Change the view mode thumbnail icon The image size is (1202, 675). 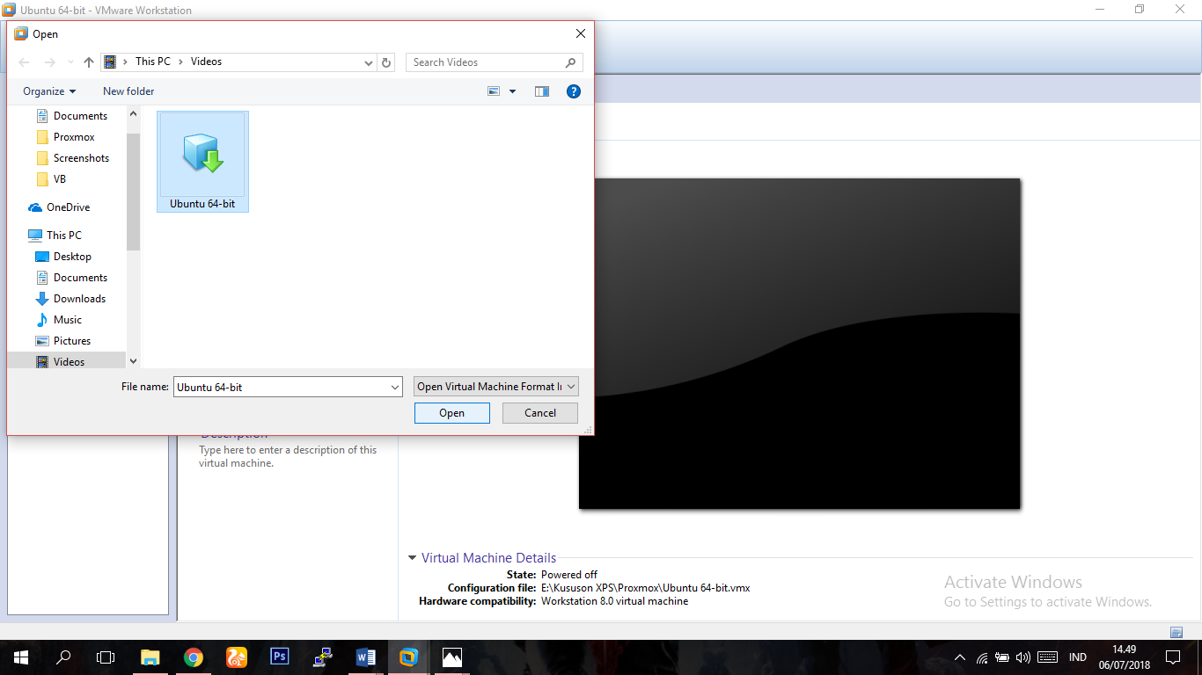click(494, 91)
